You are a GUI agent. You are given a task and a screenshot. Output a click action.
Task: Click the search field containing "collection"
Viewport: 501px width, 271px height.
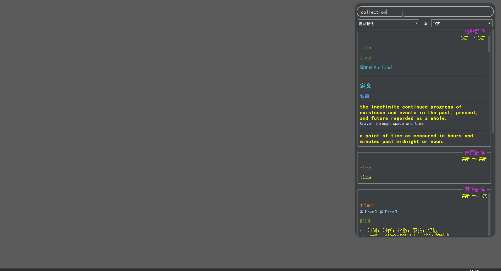click(425, 12)
